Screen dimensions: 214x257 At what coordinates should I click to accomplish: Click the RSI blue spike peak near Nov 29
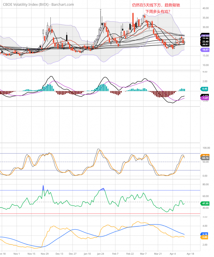[x=43, y=186]
